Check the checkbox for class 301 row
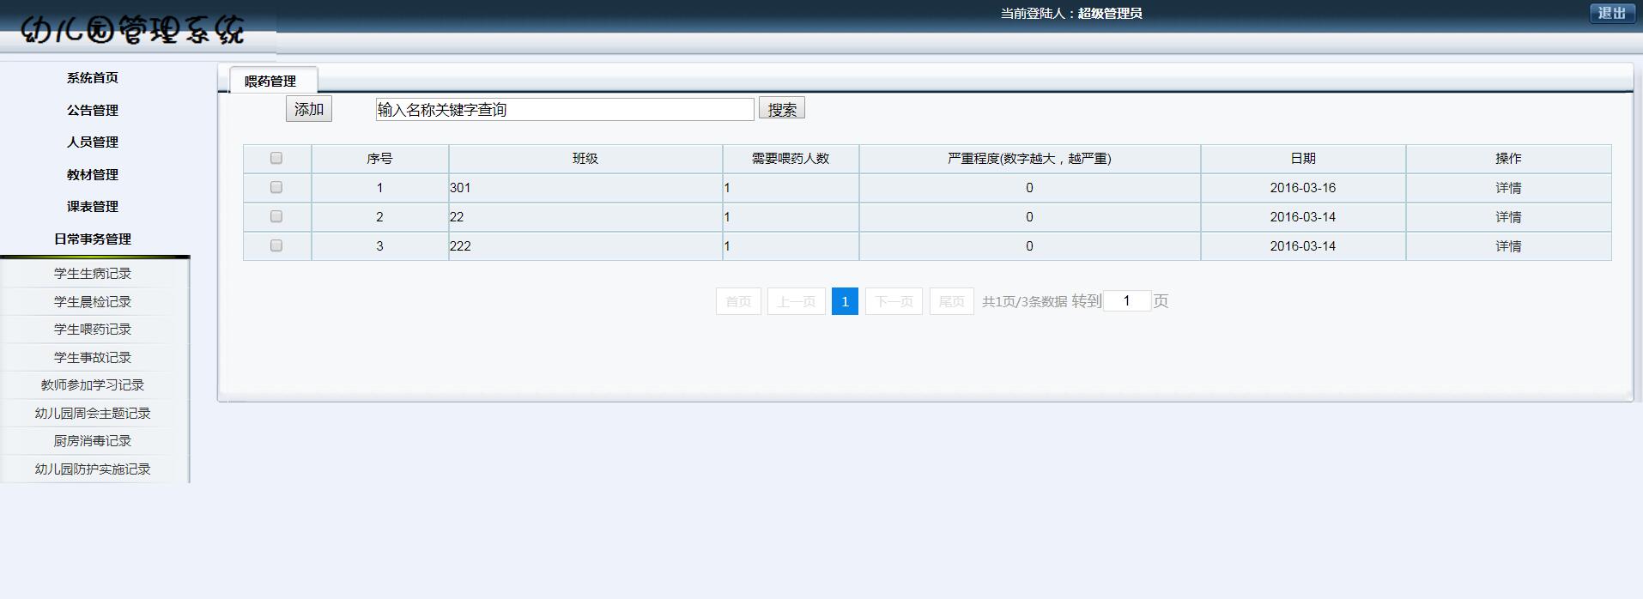 tap(276, 187)
